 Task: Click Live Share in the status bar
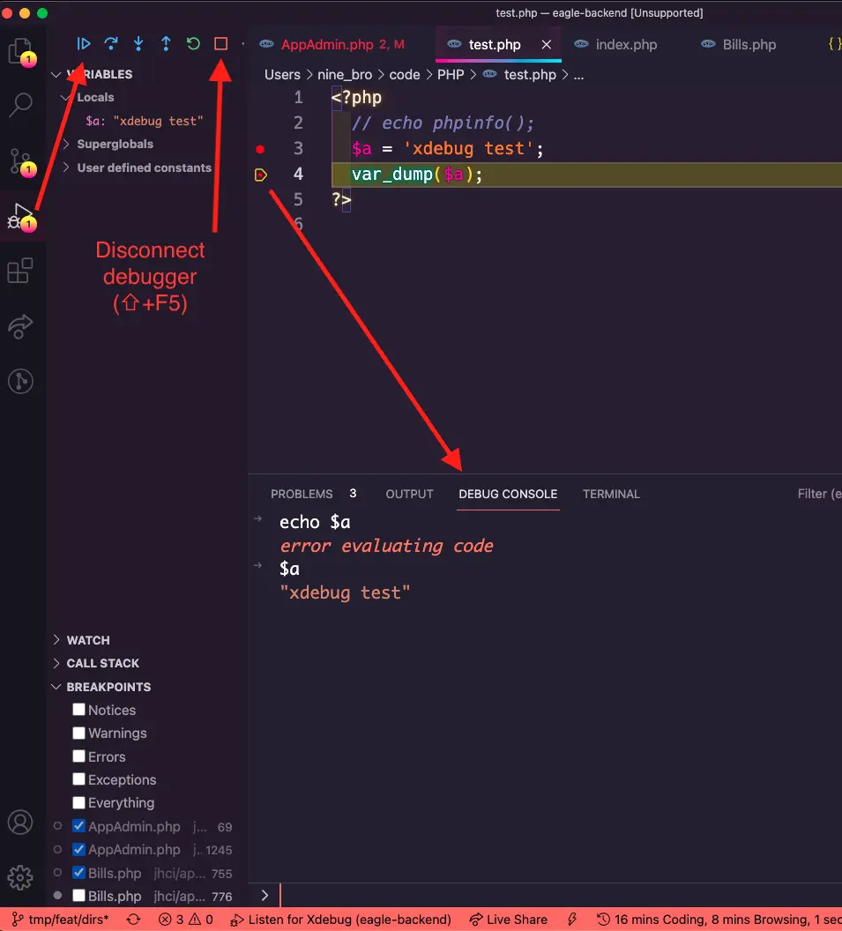click(x=509, y=920)
